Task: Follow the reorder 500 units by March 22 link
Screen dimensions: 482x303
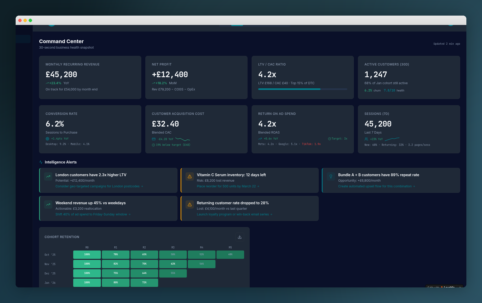Action: [228, 186]
